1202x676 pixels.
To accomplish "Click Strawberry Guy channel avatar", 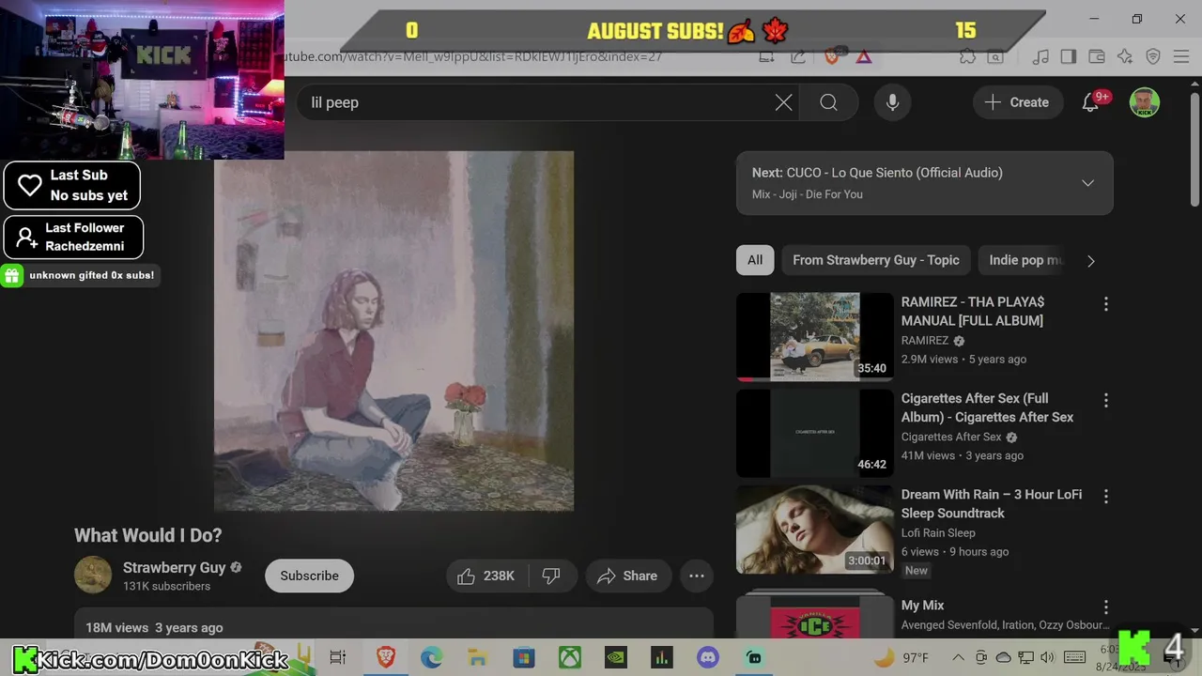I will (x=93, y=576).
